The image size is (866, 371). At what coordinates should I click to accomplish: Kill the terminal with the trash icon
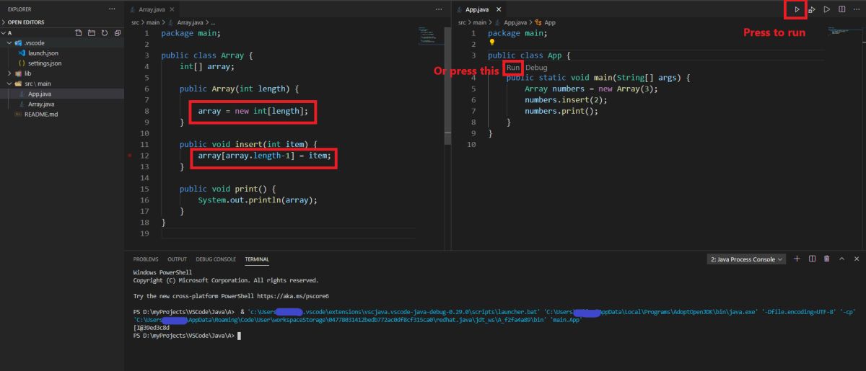coord(827,259)
